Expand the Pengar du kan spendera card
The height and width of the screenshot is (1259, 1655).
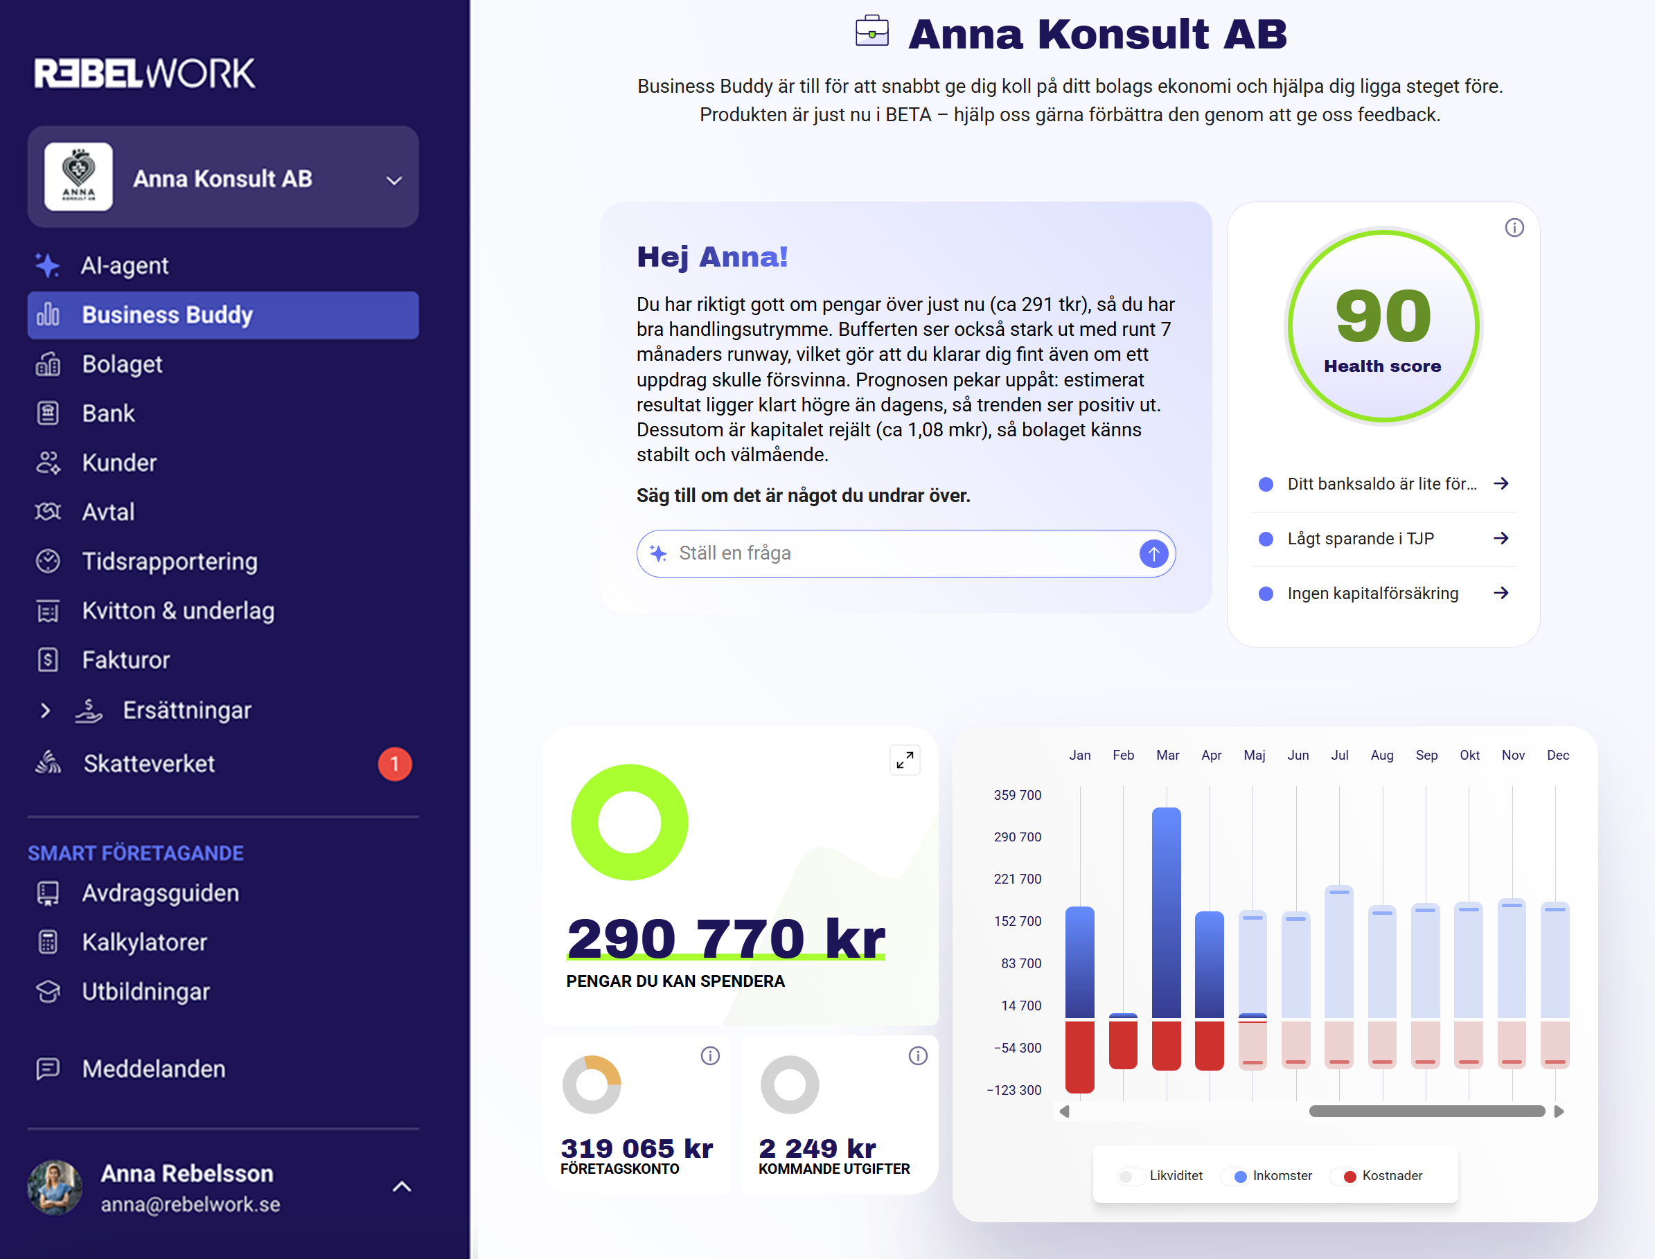905,760
